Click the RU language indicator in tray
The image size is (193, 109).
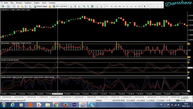pos(161,104)
